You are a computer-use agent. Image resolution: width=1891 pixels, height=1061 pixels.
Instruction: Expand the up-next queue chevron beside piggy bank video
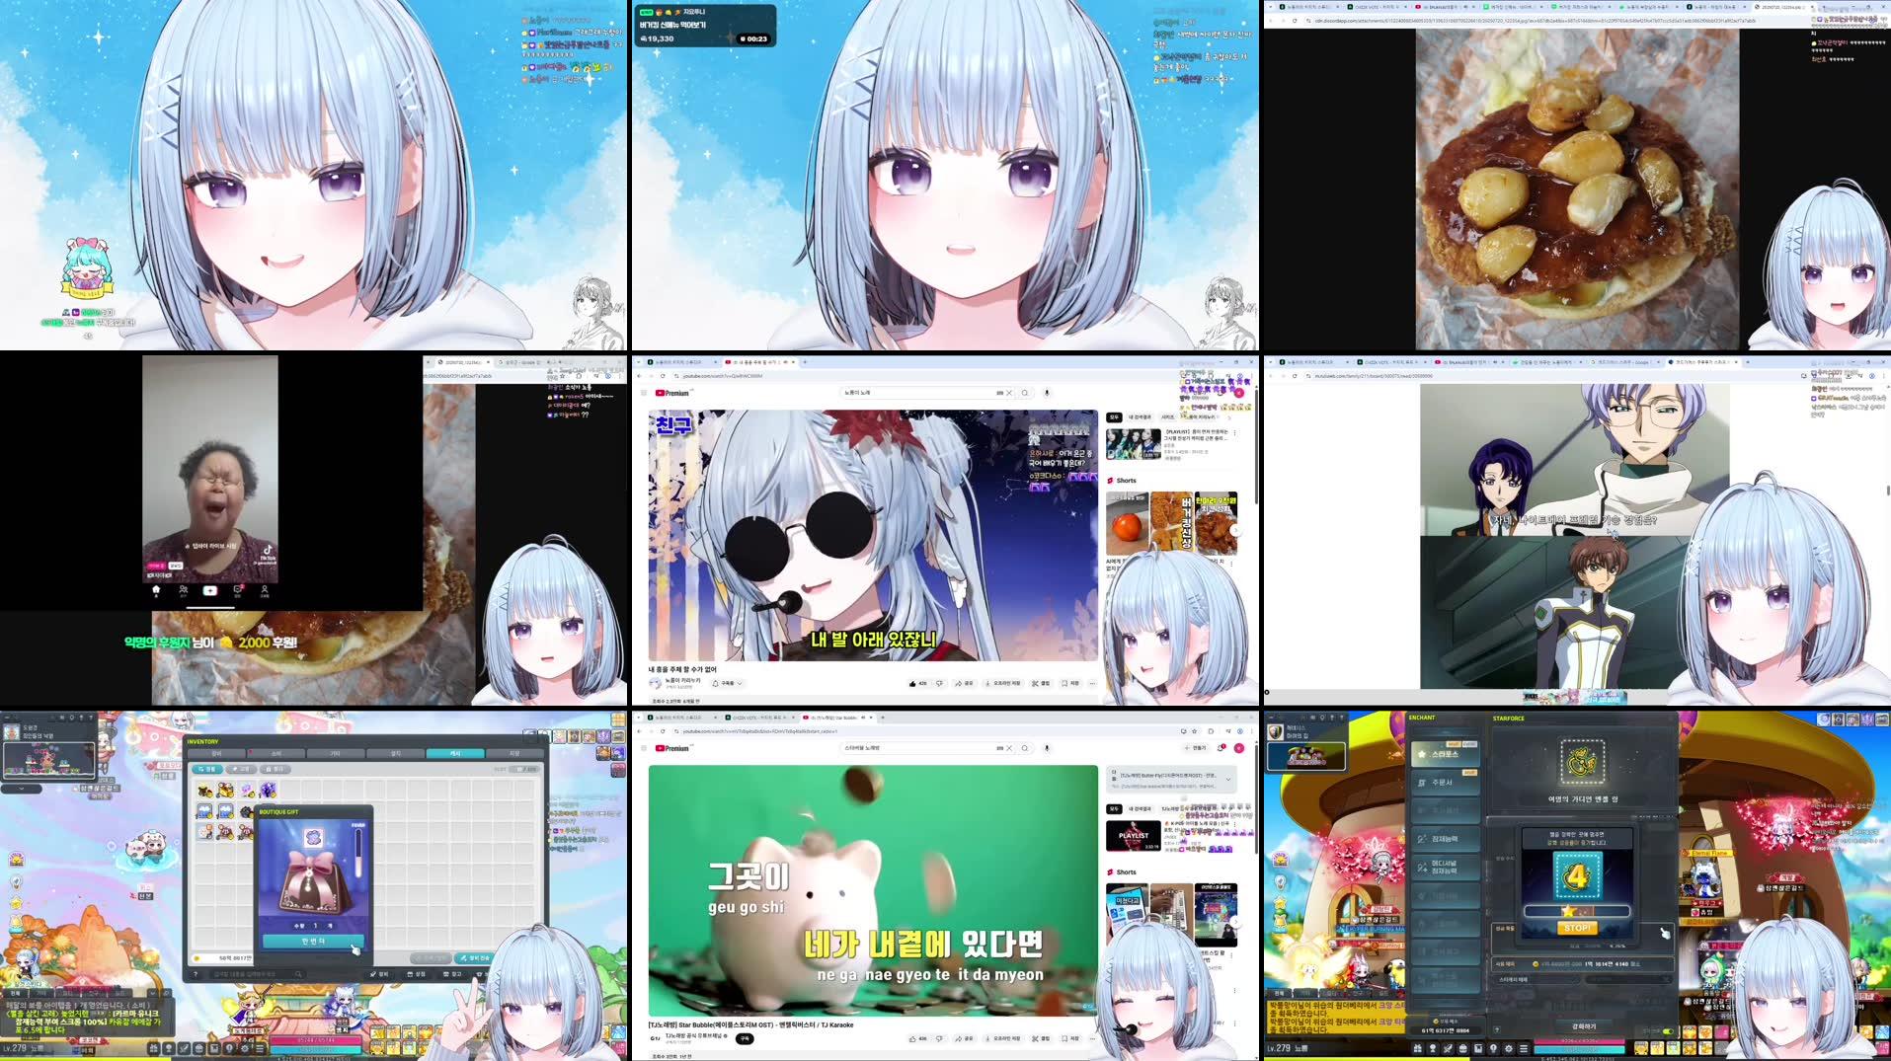pos(1228,780)
